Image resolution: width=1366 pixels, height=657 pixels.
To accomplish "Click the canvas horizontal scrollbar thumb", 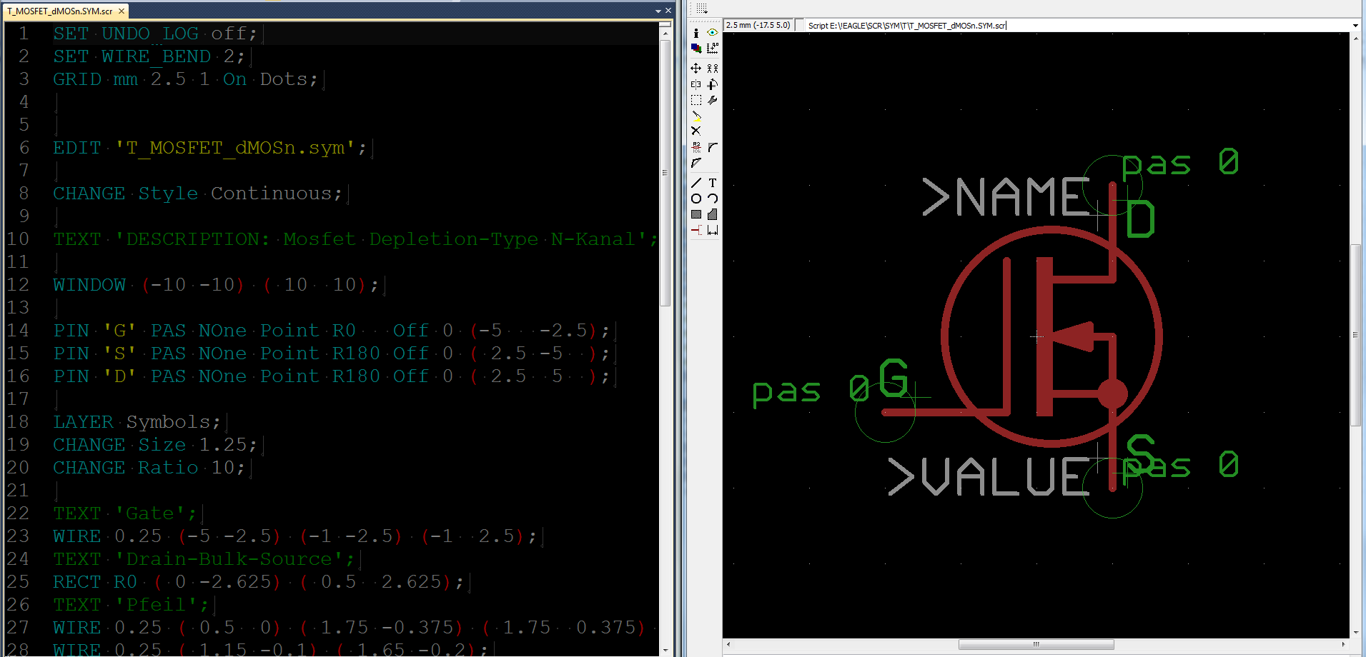I will tap(1036, 644).
